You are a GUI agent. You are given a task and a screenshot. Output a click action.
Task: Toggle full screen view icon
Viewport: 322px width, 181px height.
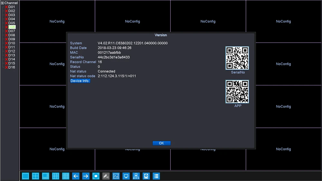coord(96,176)
